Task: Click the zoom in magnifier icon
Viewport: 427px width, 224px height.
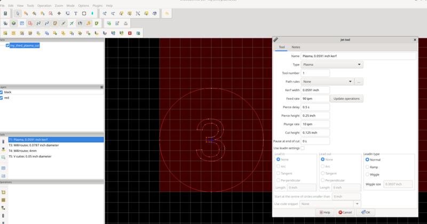Action: pyautogui.click(x=105, y=13)
